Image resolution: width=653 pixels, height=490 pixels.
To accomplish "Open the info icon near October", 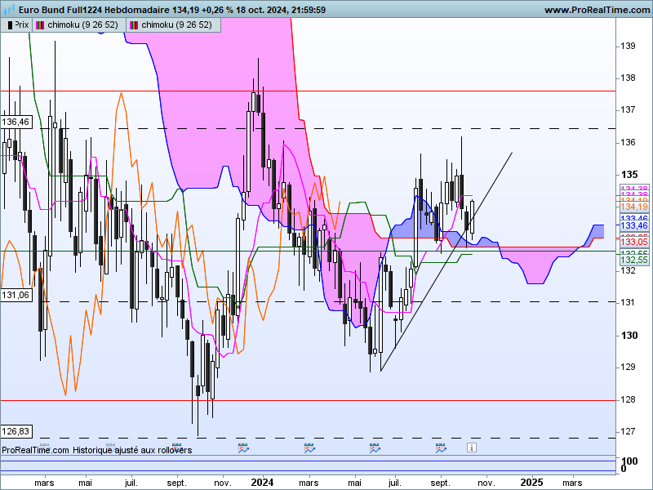I will point(472,448).
